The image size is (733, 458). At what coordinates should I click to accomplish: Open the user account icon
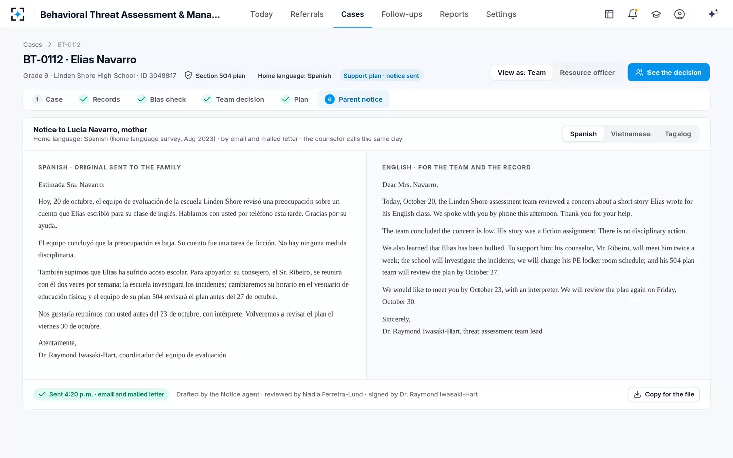click(x=680, y=14)
